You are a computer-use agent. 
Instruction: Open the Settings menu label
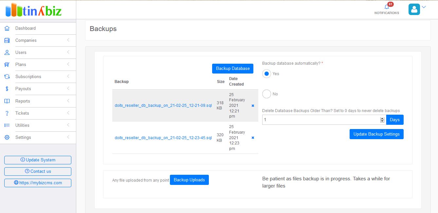click(23, 138)
